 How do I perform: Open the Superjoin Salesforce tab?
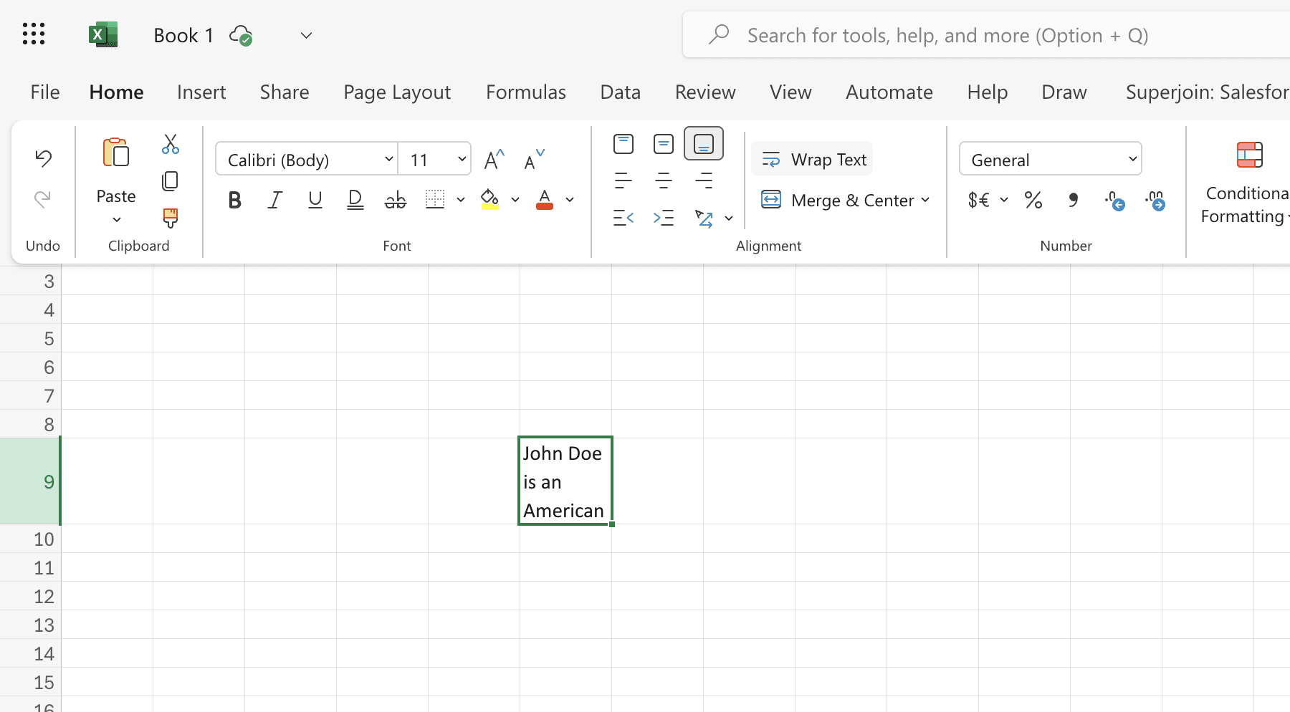[x=1208, y=92]
